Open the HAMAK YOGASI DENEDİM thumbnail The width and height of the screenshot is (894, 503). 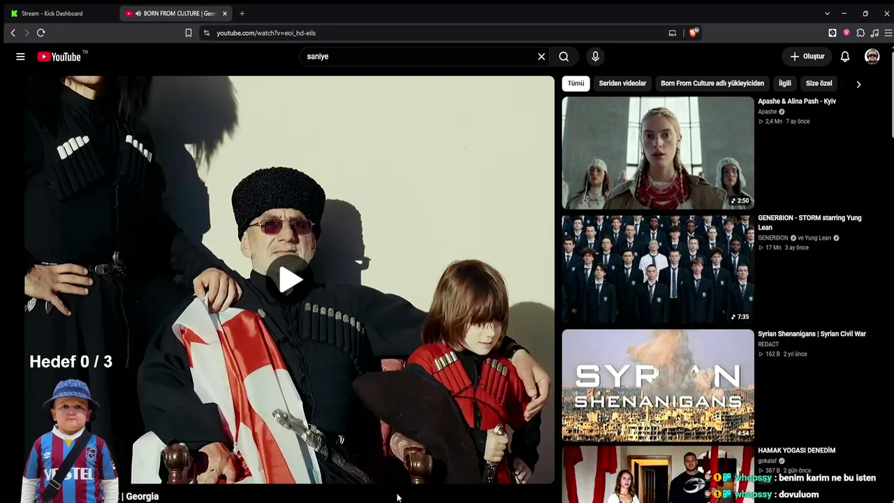coord(658,474)
